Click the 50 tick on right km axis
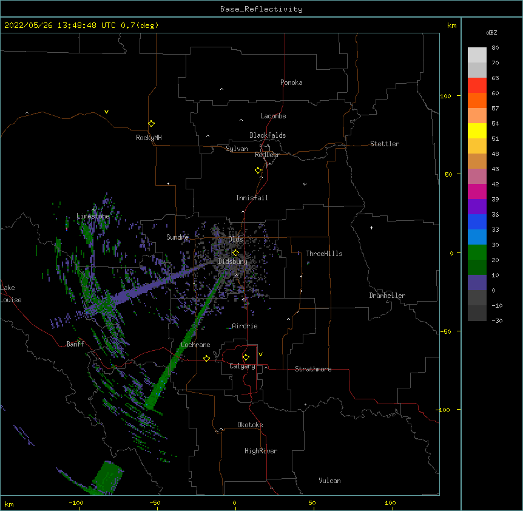The image size is (523, 511). click(448, 174)
